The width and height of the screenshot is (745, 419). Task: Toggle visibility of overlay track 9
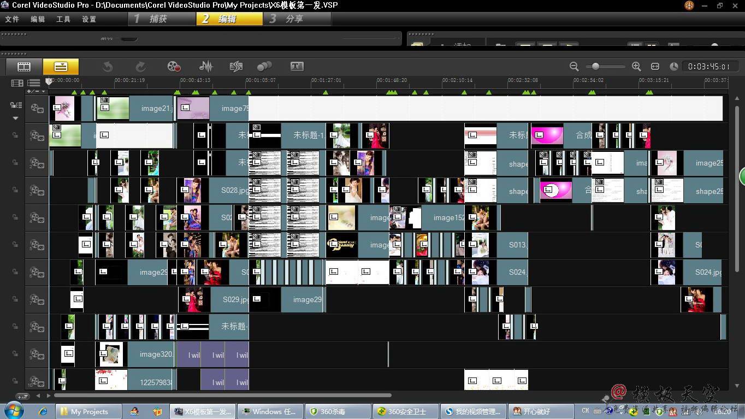point(37,354)
